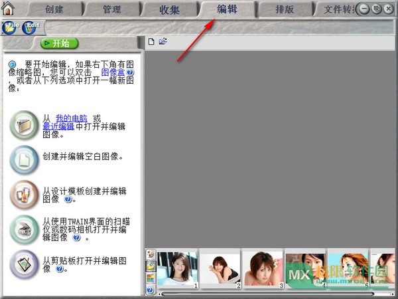Create a new blank document toolbar icon
Viewport: 398px width, 299px height.
[151, 41]
